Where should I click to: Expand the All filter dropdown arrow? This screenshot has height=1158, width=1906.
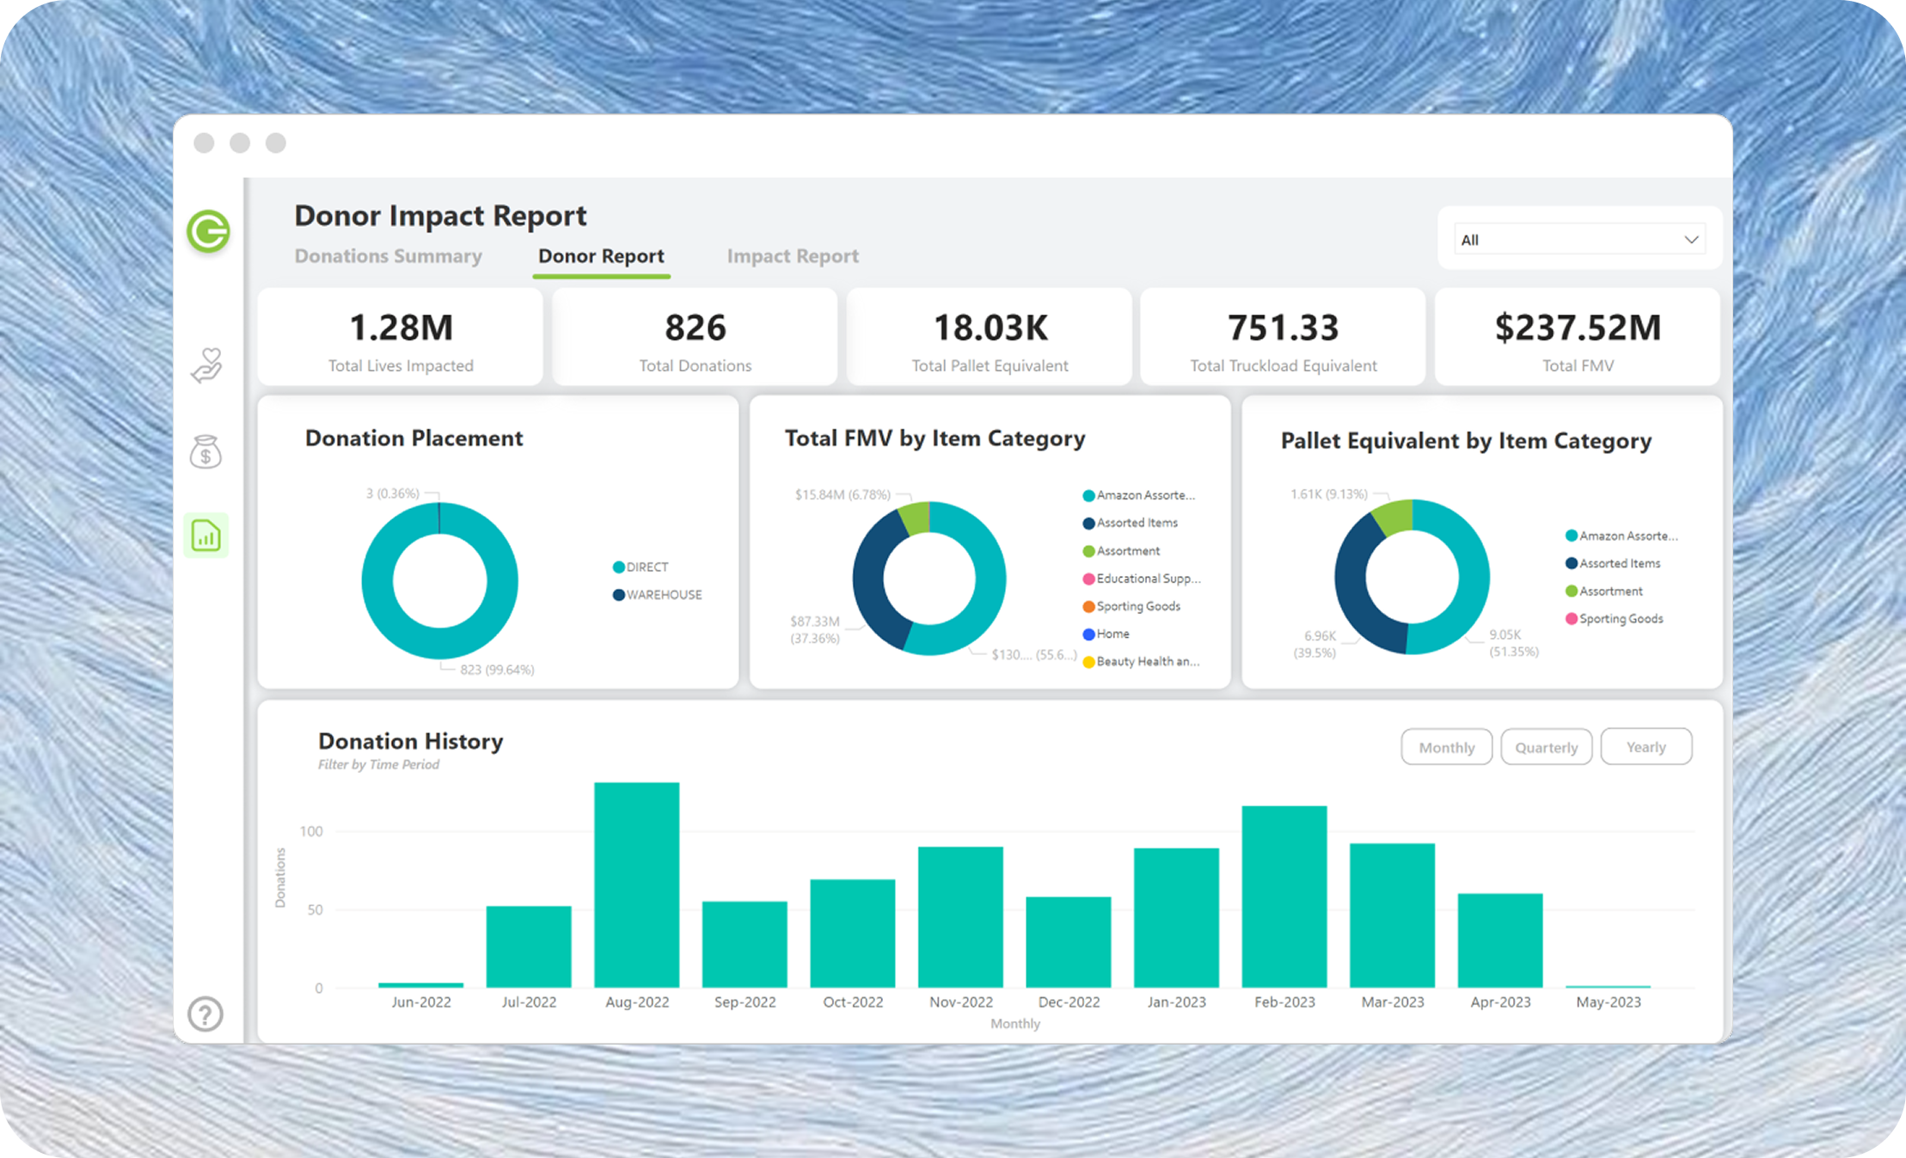(1690, 240)
